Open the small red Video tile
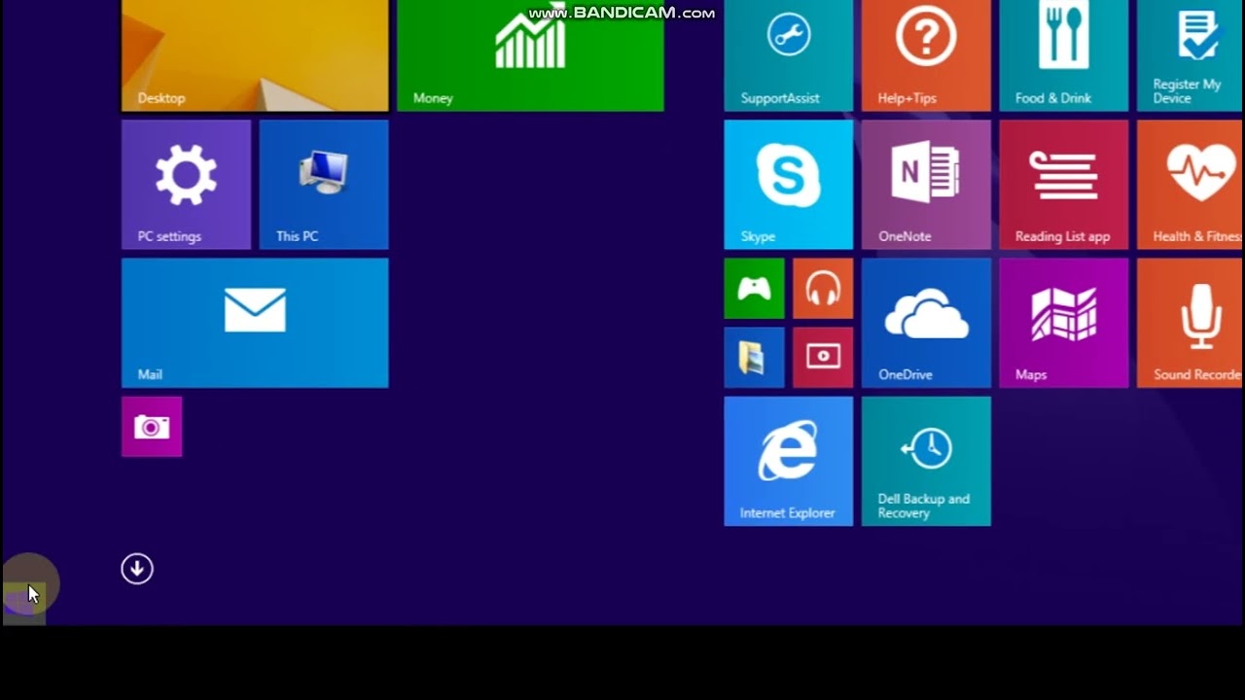This screenshot has width=1245, height=700. click(x=823, y=358)
